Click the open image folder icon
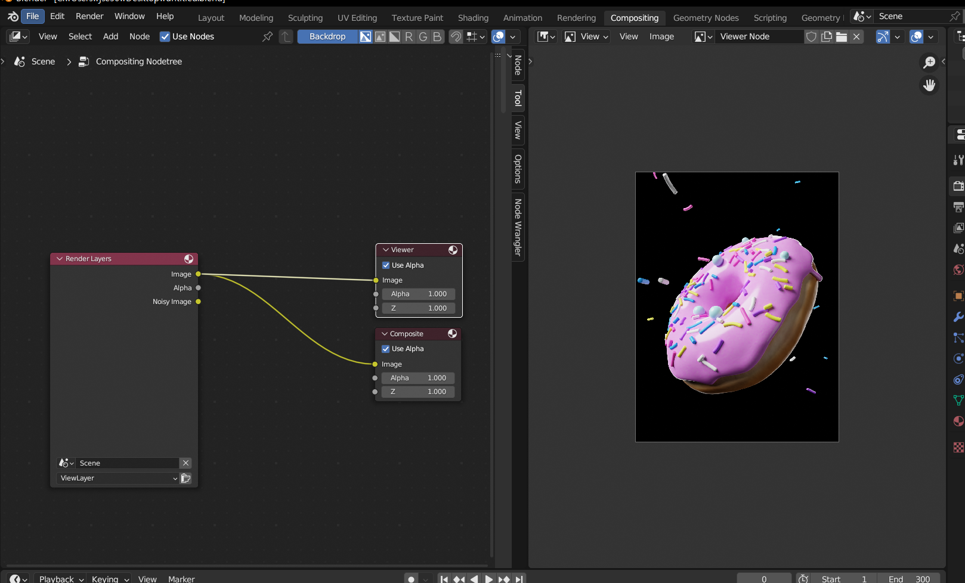This screenshot has height=583, width=965. (842, 36)
